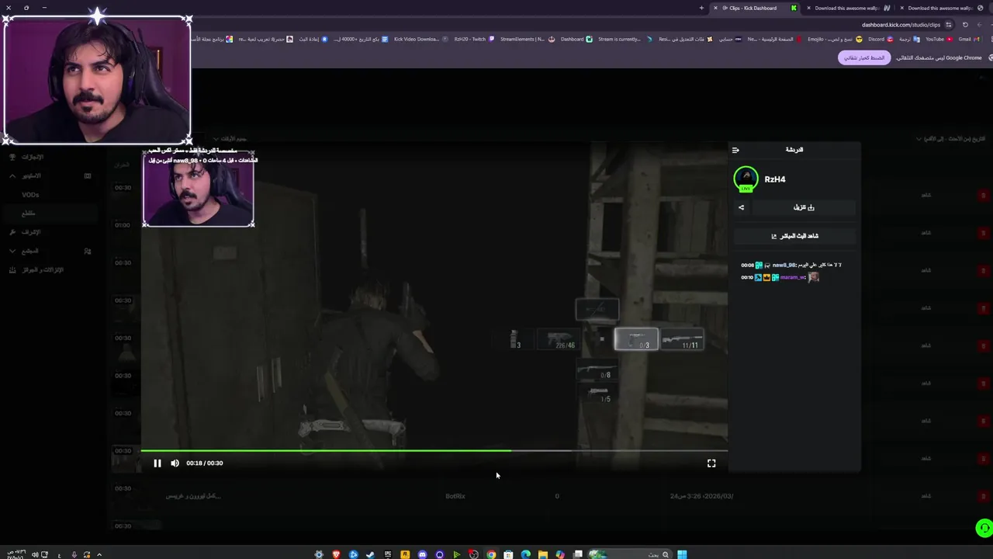Viewport: 993px width, 559px height.
Task: Open site information icon in address bar
Action: [x=948, y=24]
